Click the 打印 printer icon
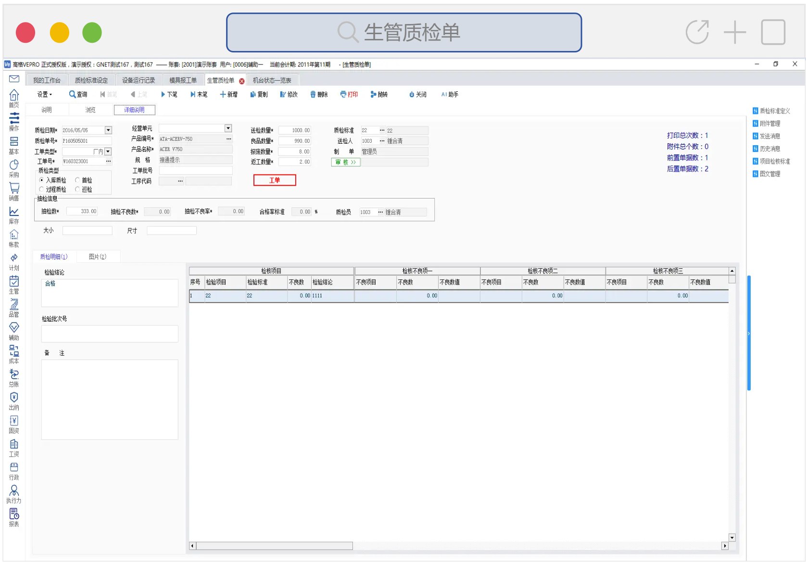Image resolution: width=806 pixels, height=562 pixels. click(x=343, y=95)
